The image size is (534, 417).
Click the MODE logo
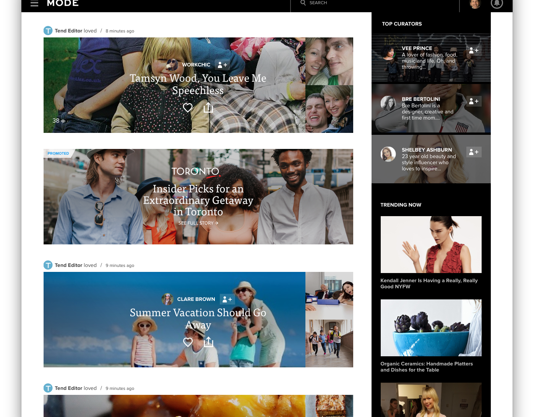pyautogui.click(x=63, y=3)
